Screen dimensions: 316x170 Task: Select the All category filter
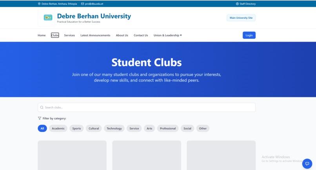[42, 128]
